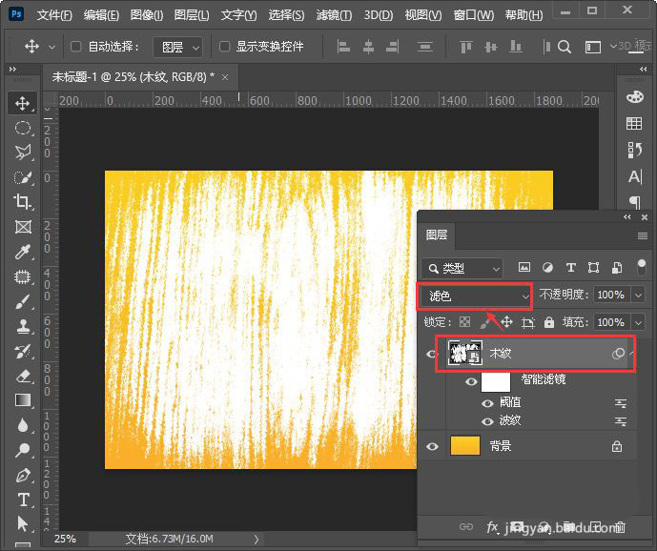Select the 阈值 smart filter entry
The width and height of the screenshot is (657, 551).
[511, 402]
